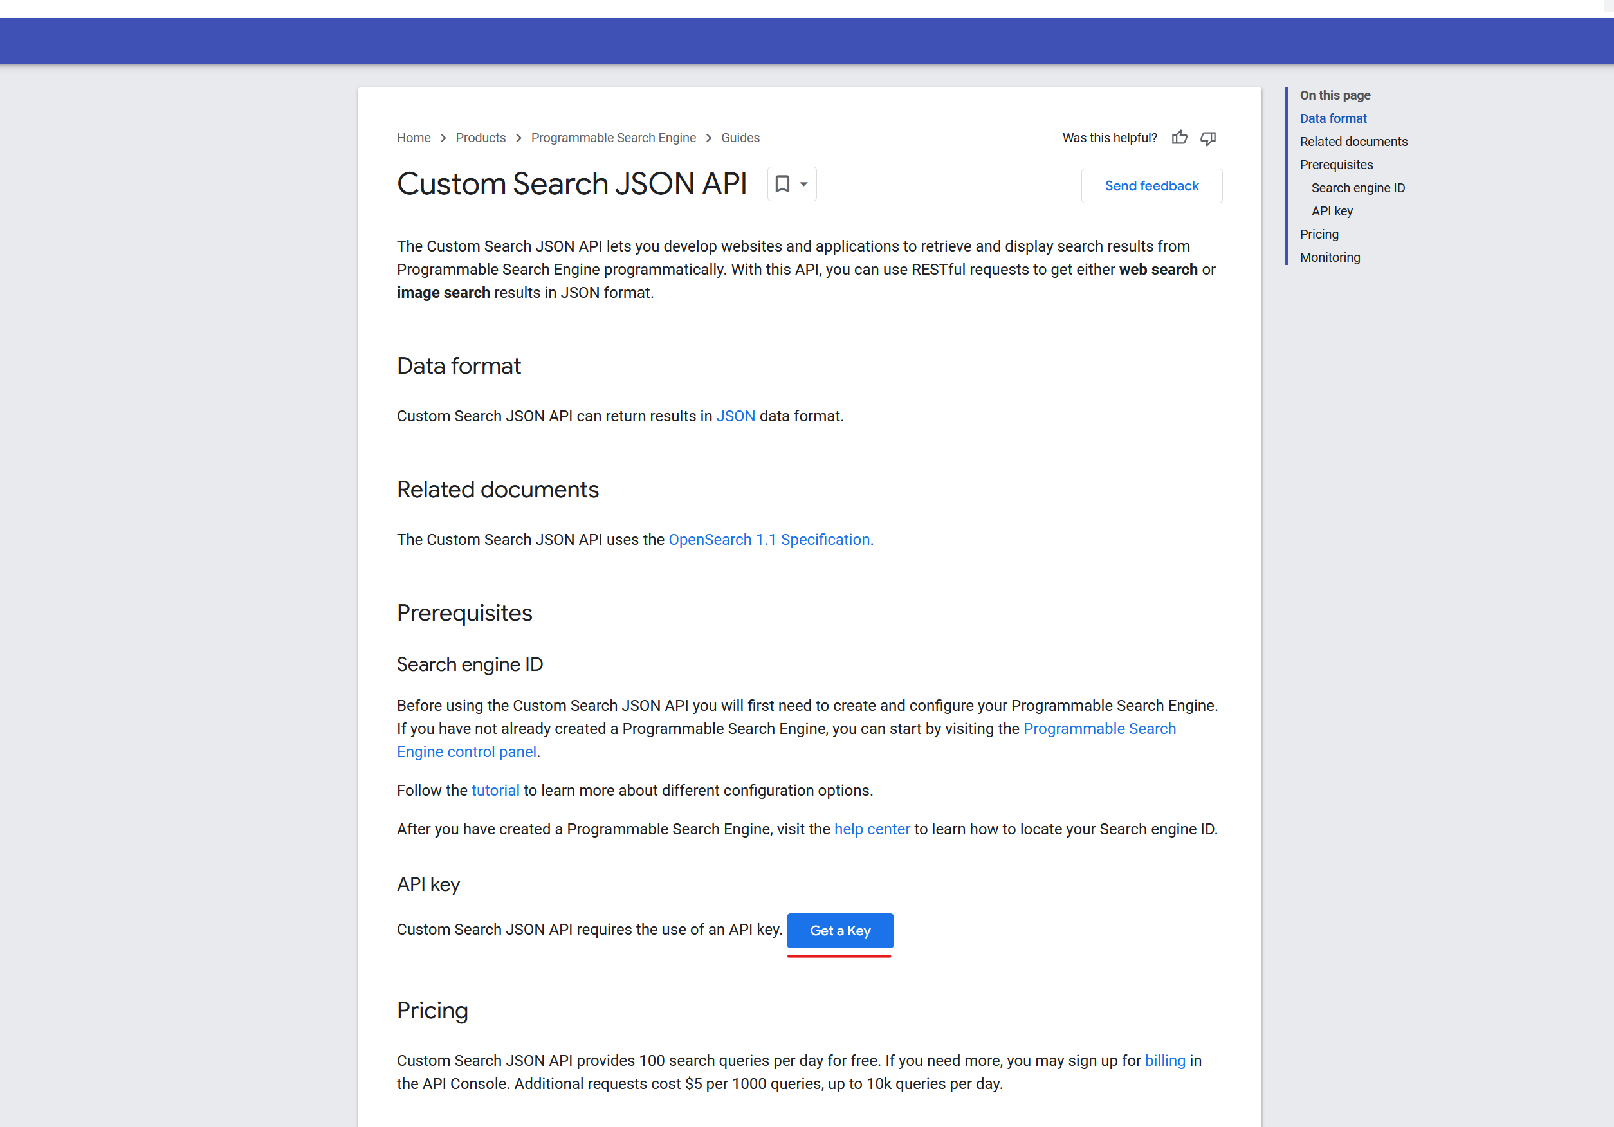Navigate to the Guides breadcrumb
Viewport: 1614px width, 1127px height.
tap(740, 138)
